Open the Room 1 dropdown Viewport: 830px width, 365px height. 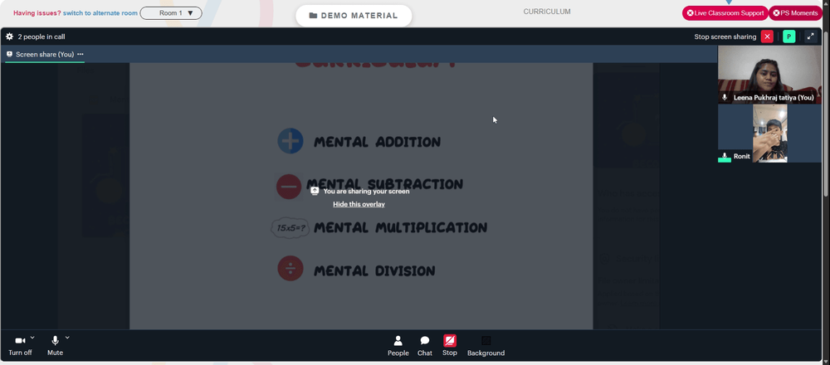[171, 13]
